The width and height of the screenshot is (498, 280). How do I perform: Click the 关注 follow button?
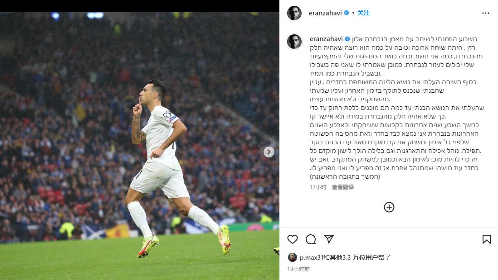pyautogui.click(x=363, y=13)
